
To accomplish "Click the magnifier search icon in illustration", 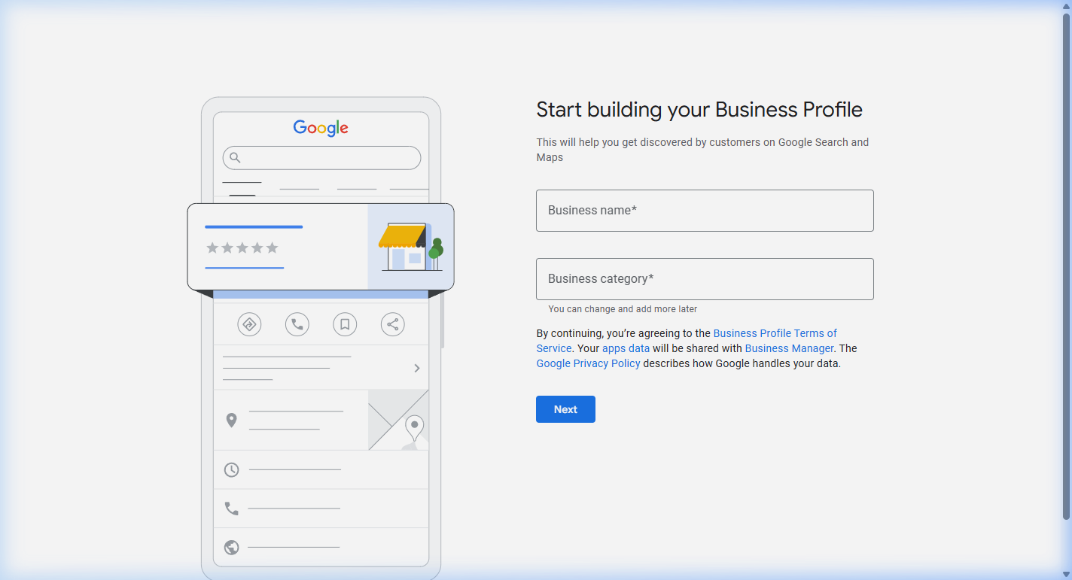I will coord(235,158).
